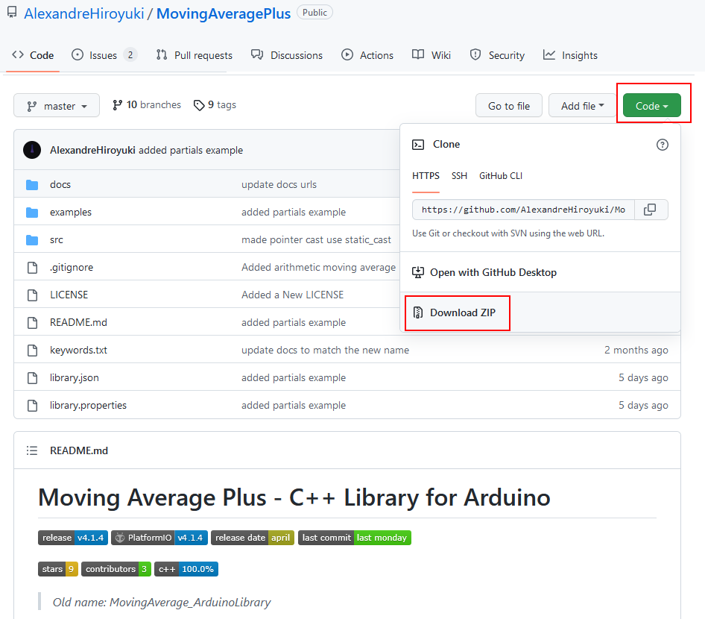Expand the Add file dropdown
705x619 pixels.
click(x=582, y=106)
